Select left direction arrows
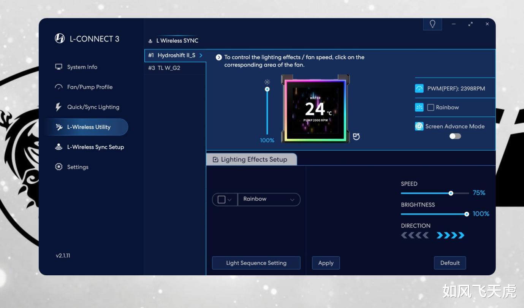Image resolution: width=524 pixels, height=308 pixels. pyautogui.click(x=415, y=235)
